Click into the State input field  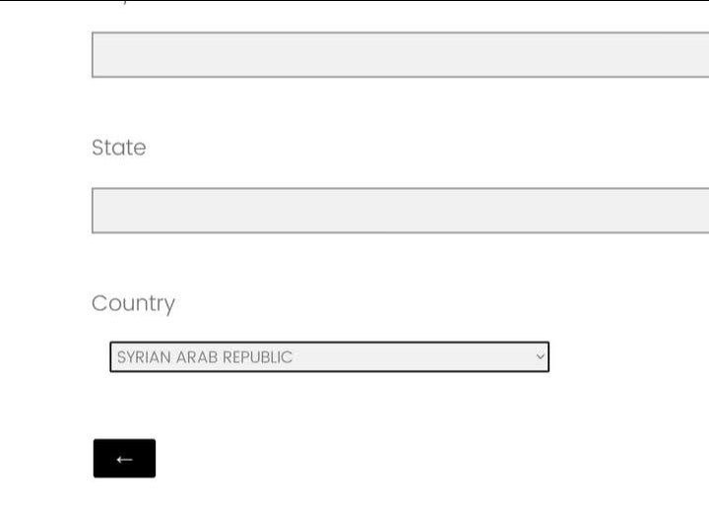400,210
